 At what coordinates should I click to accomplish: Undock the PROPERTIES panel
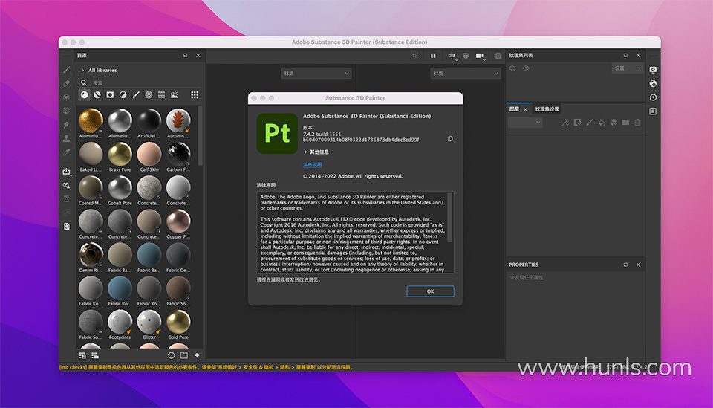(625, 265)
